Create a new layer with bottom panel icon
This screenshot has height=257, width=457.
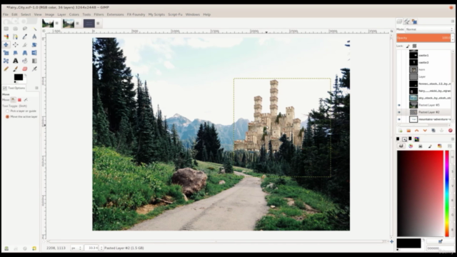tap(401, 131)
